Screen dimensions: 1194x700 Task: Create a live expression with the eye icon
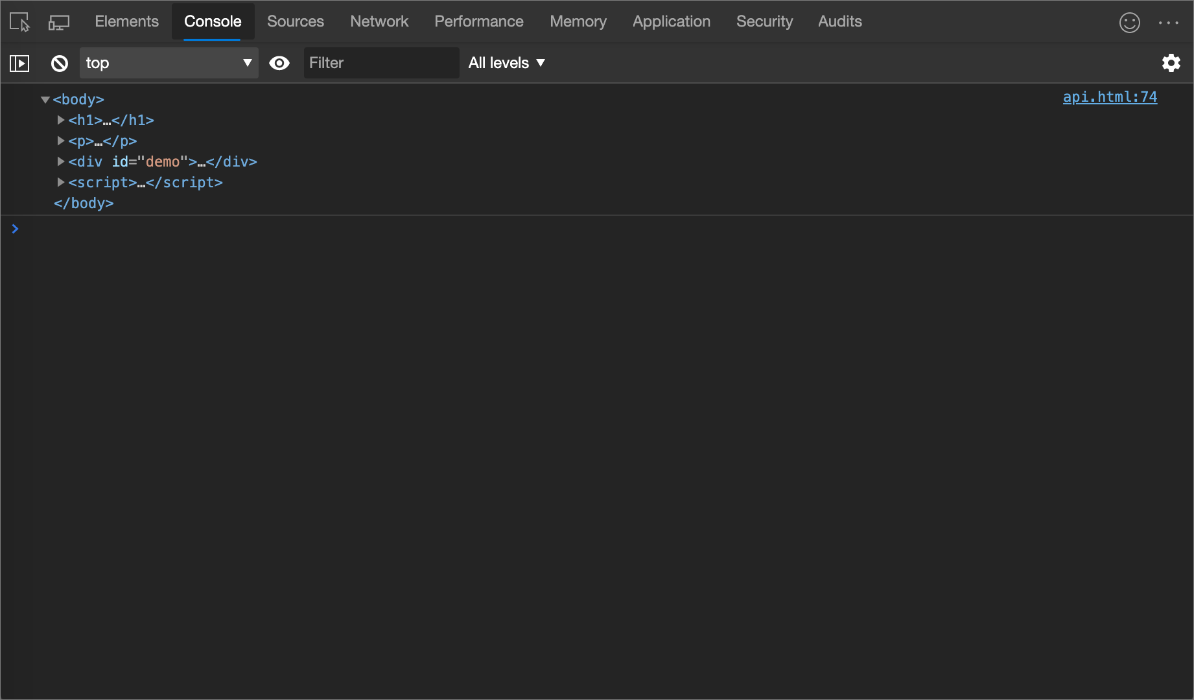(x=279, y=63)
